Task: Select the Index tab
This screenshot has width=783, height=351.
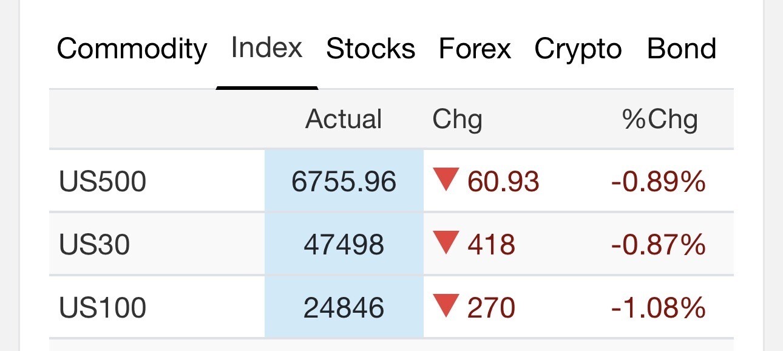Action: click(x=266, y=47)
